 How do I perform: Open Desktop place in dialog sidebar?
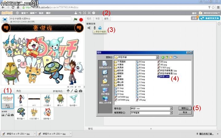click(105, 74)
